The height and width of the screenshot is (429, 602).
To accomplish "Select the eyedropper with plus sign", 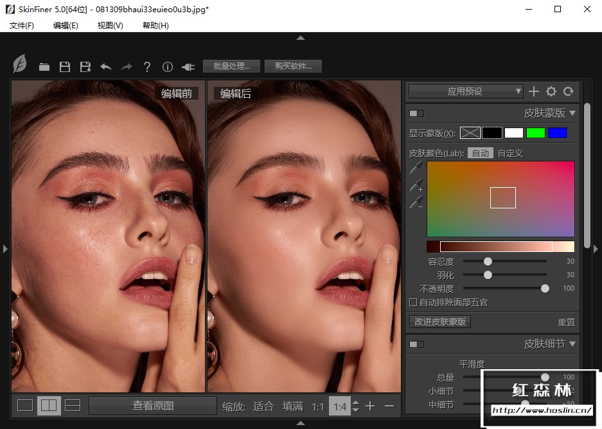I will point(417,186).
